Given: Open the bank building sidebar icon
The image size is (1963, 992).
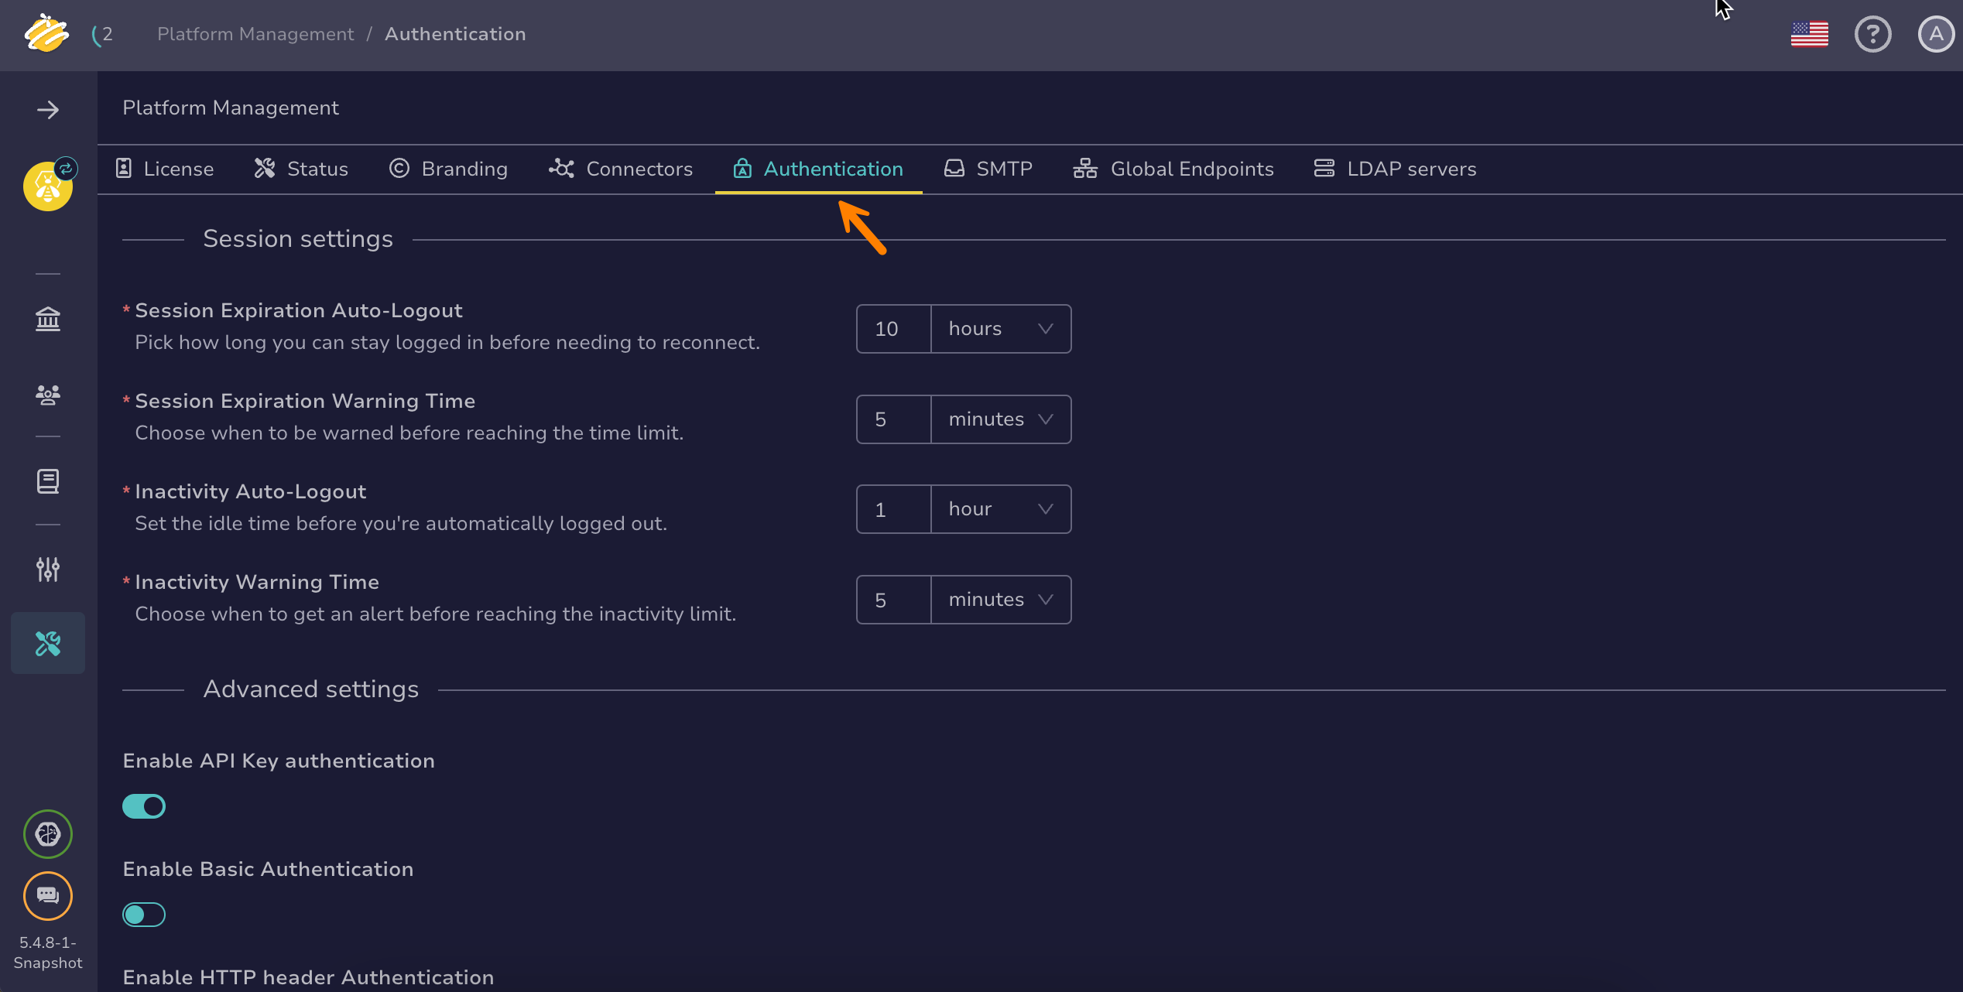Looking at the screenshot, I should click(x=48, y=319).
